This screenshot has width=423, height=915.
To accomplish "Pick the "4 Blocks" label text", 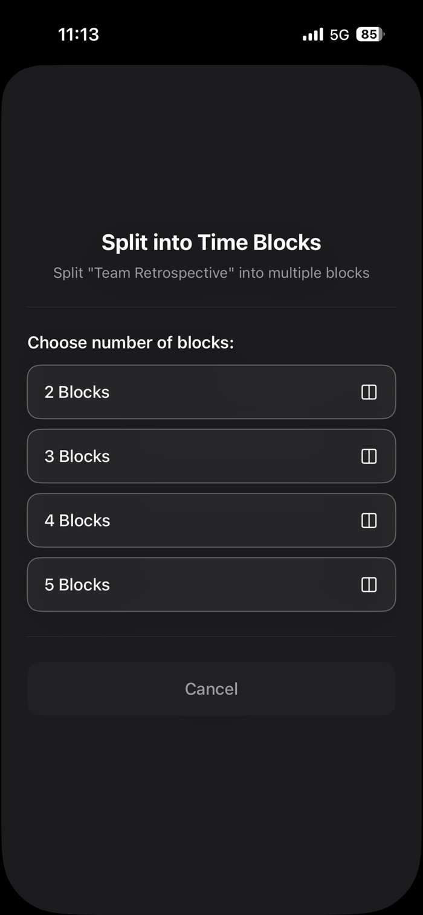I will (77, 520).
